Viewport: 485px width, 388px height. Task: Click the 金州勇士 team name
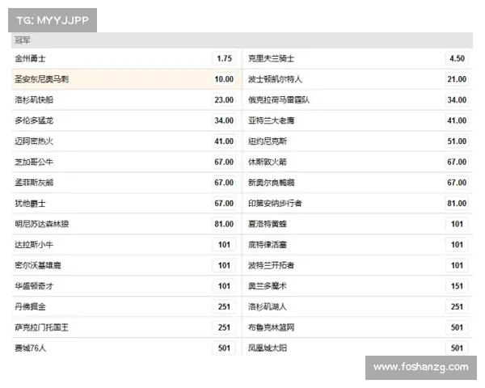coord(30,58)
